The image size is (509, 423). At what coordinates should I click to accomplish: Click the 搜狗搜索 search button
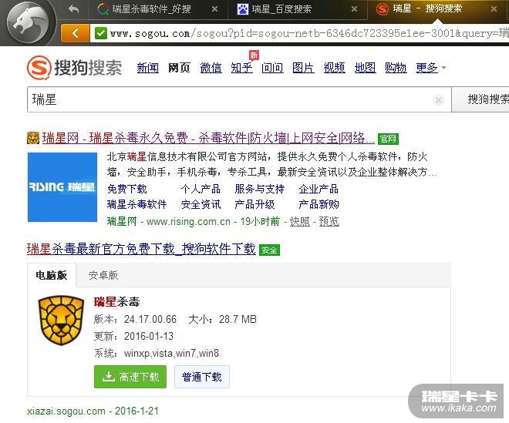tap(480, 99)
